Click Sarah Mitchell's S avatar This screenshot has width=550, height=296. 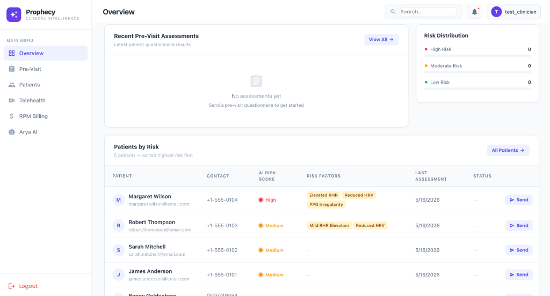point(119,250)
